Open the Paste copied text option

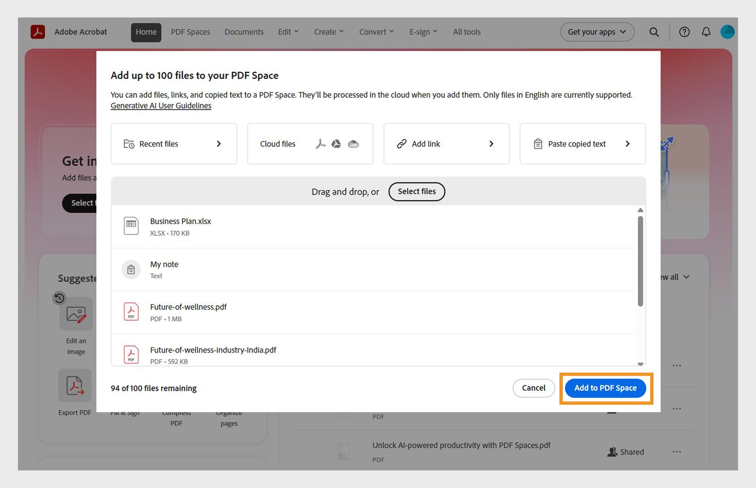point(582,144)
